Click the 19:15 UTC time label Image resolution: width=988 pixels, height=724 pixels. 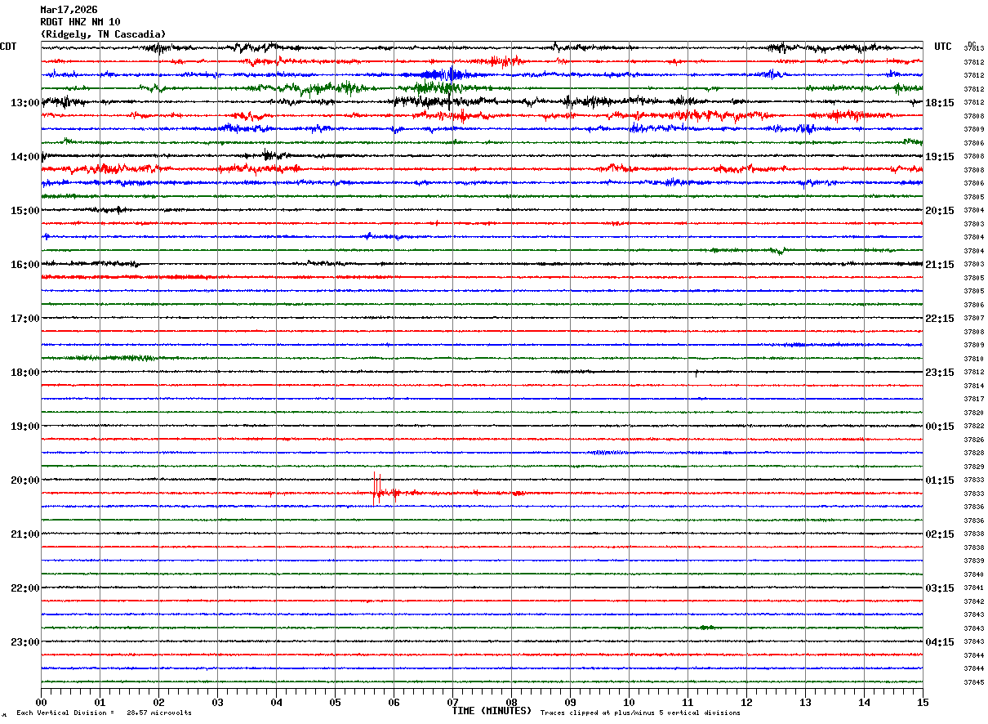point(939,157)
